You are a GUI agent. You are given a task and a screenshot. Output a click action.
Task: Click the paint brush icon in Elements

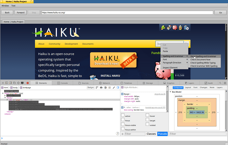(x=114, y=87)
